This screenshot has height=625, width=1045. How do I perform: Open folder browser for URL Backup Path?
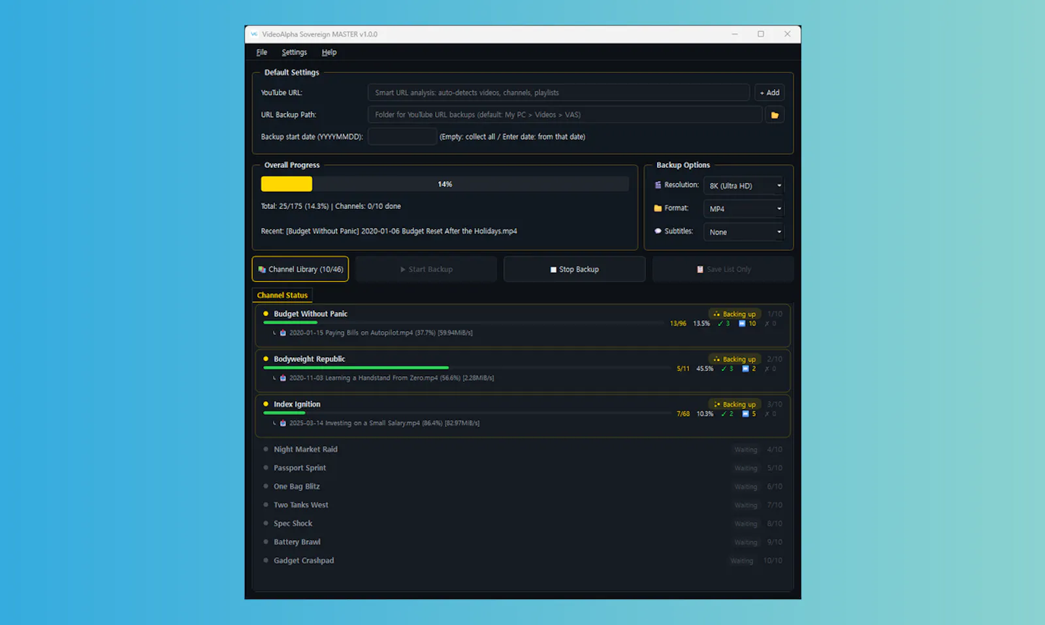(775, 115)
